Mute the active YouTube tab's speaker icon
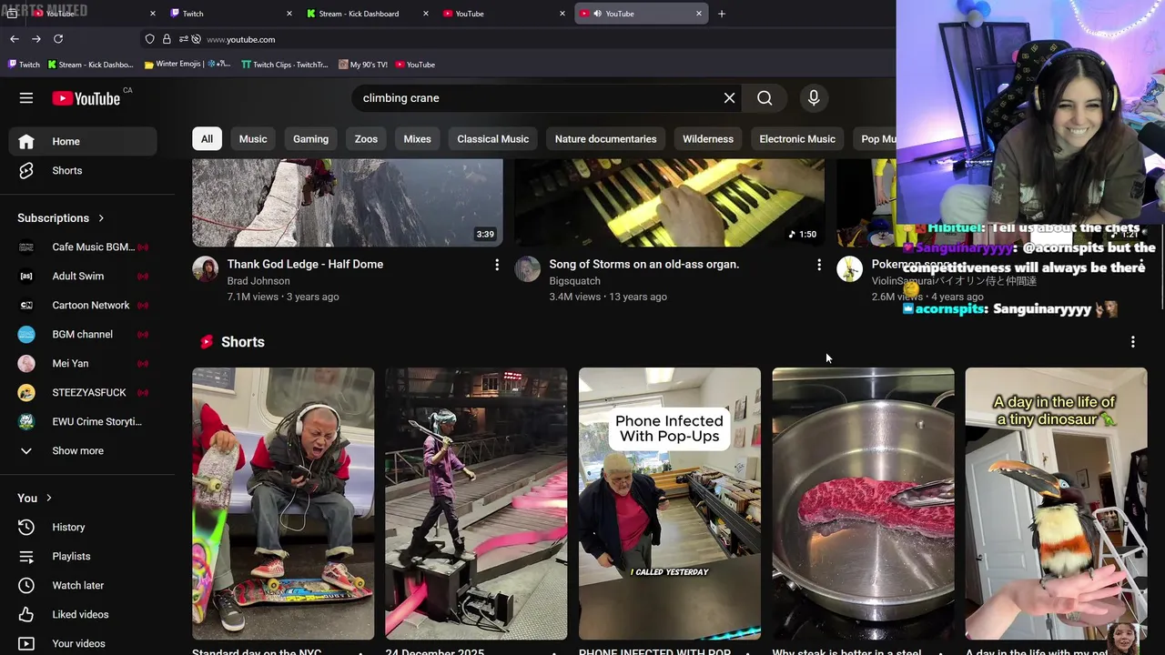1165x655 pixels. point(597,14)
